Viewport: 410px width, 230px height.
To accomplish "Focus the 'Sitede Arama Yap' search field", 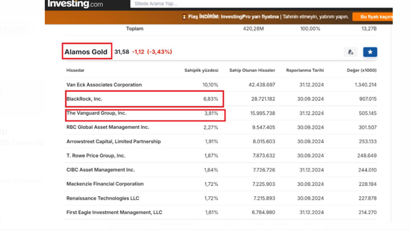I will point(224,4).
